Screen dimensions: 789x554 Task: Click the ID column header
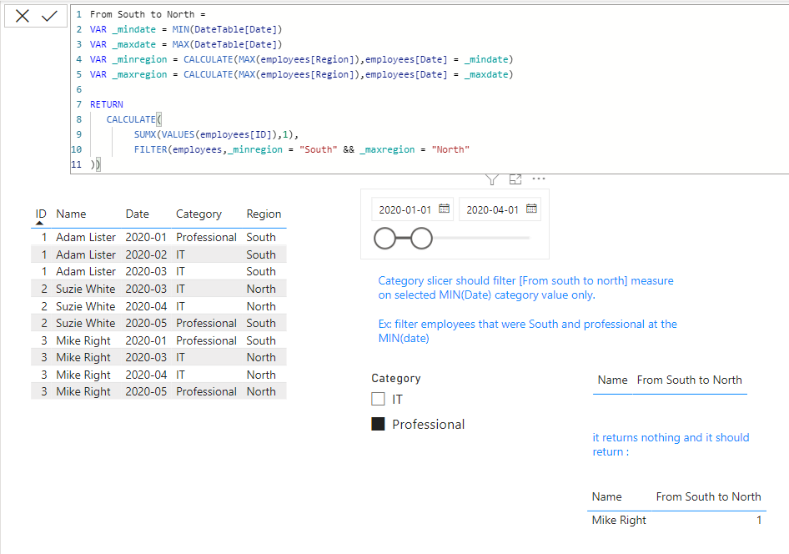41,214
